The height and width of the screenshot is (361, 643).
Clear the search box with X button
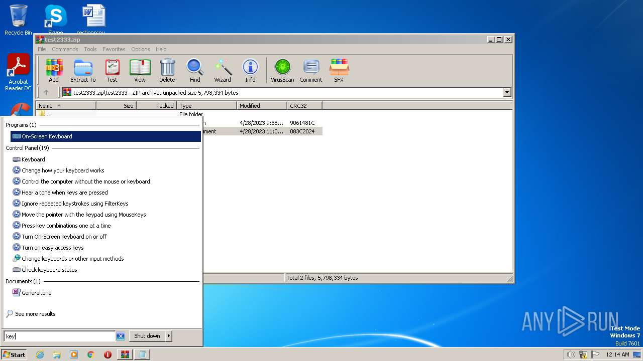121,336
